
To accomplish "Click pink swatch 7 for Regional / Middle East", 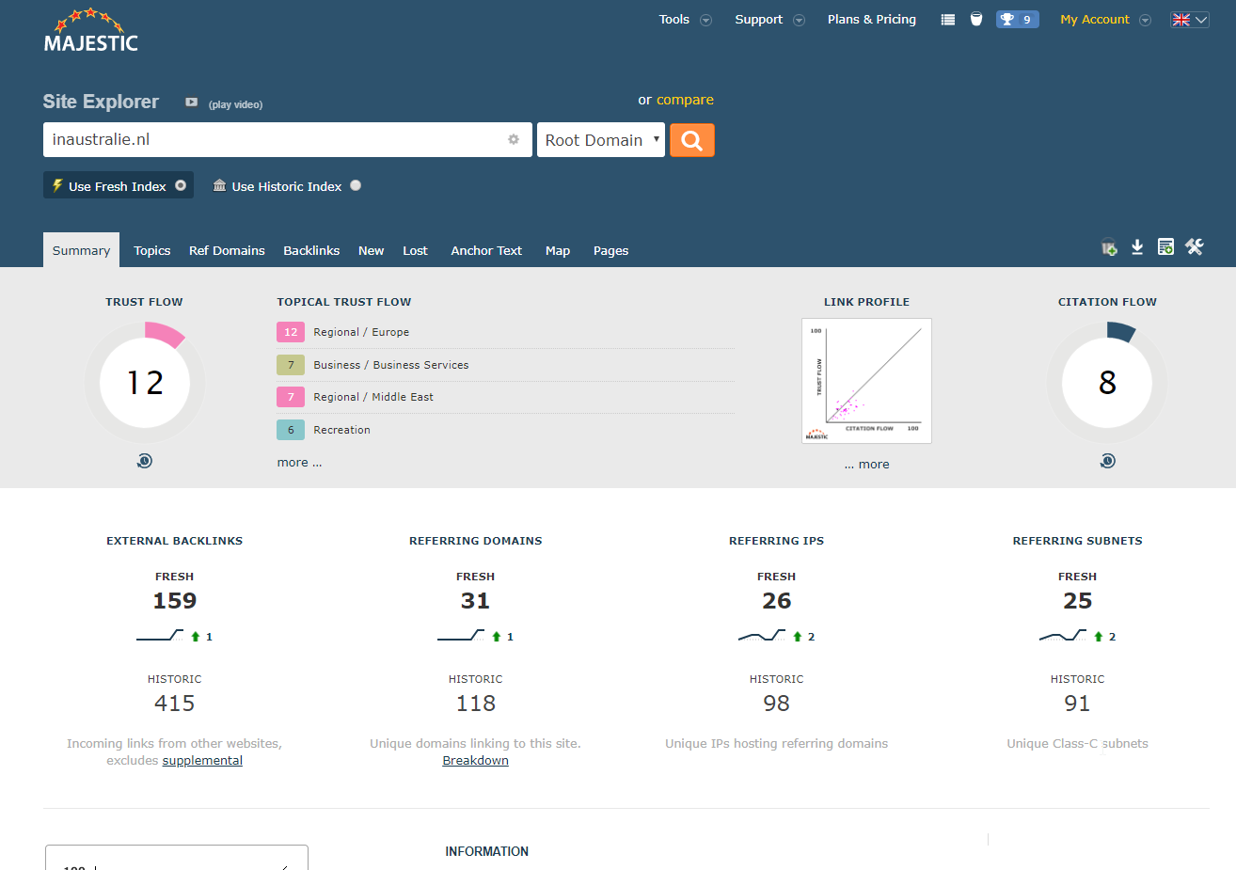I will pyautogui.click(x=291, y=397).
